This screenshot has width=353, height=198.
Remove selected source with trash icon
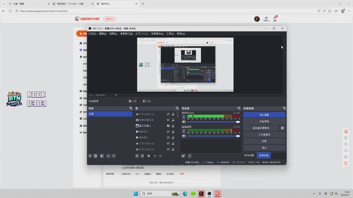click(x=143, y=156)
